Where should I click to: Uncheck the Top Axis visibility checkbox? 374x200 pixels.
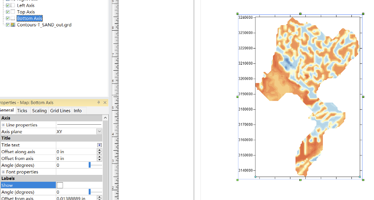click(x=8, y=12)
